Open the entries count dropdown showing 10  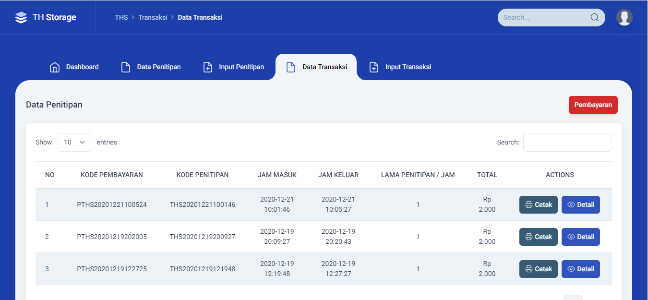74,143
